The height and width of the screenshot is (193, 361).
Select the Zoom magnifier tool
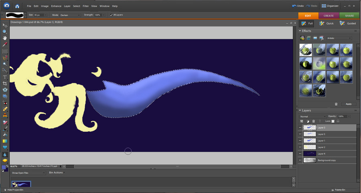(x=5, y=32)
